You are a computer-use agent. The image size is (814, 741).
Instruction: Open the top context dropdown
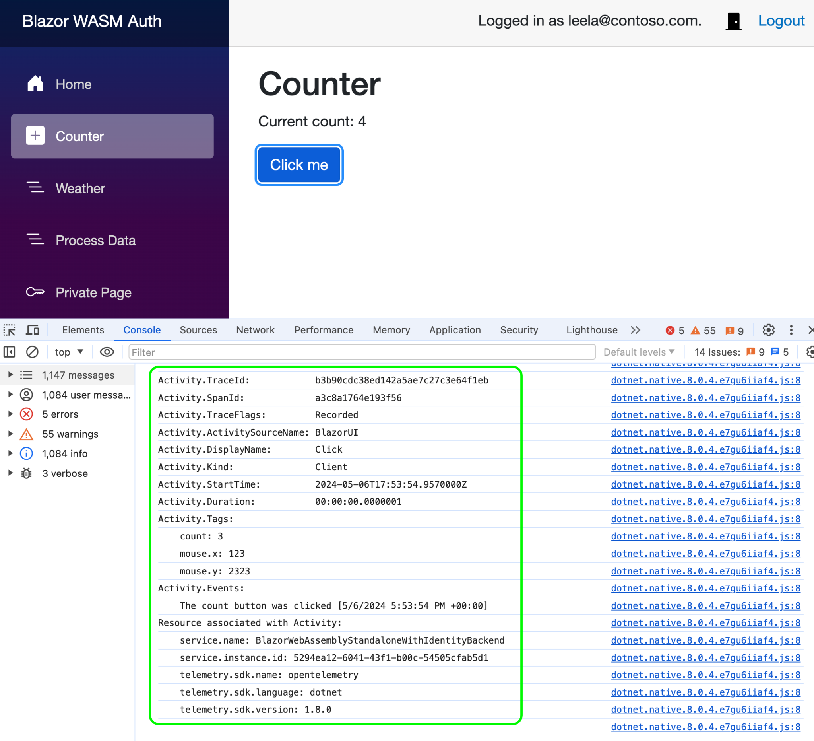point(69,352)
